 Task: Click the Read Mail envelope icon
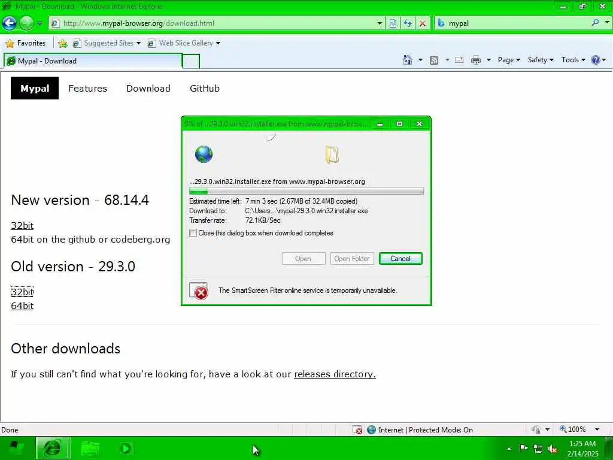(459, 60)
